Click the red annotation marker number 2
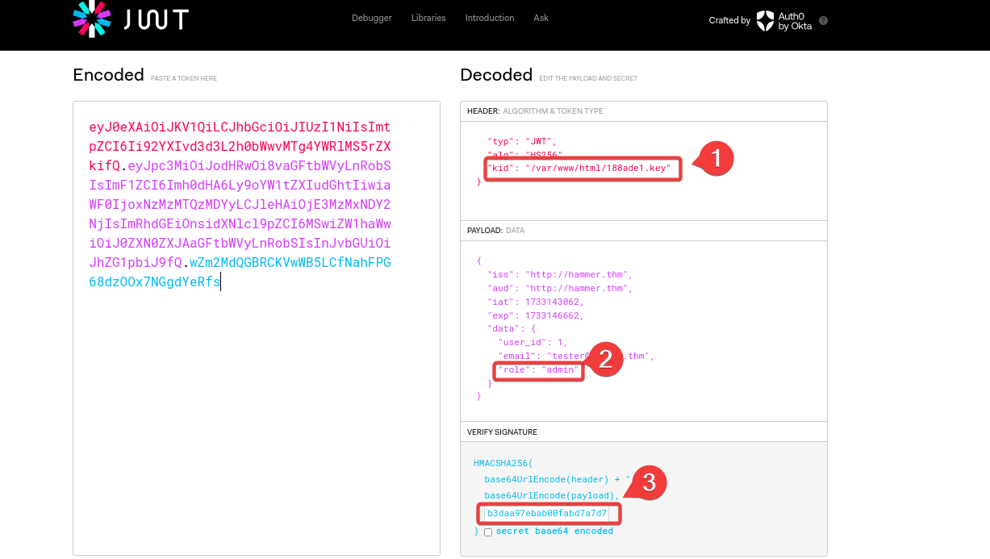The width and height of the screenshot is (990, 559). pyautogui.click(x=605, y=359)
